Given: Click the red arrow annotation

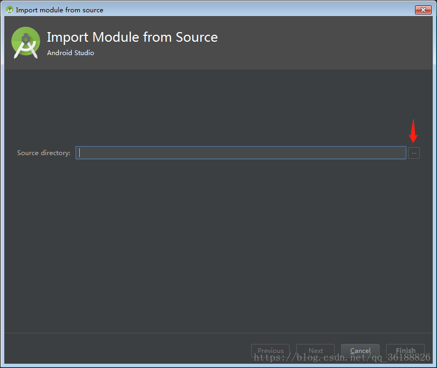Looking at the screenshot, I should tap(412, 131).
